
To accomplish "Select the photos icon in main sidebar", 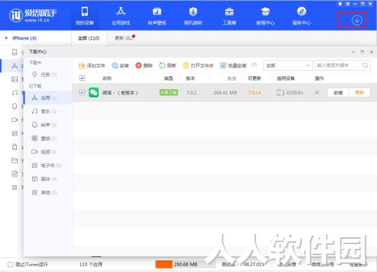I will point(15,79).
